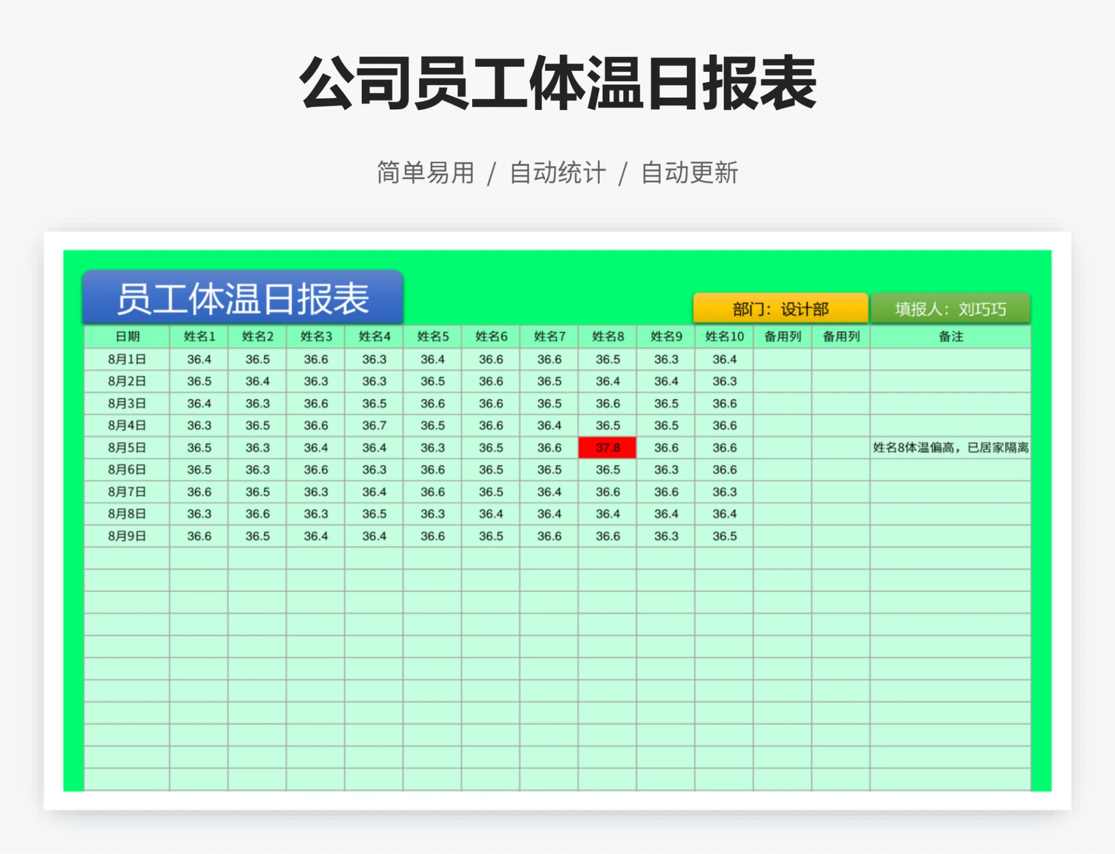Select the red highlighted 37.8 temperature cell
This screenshot has width=1115, height=854.
606,448
